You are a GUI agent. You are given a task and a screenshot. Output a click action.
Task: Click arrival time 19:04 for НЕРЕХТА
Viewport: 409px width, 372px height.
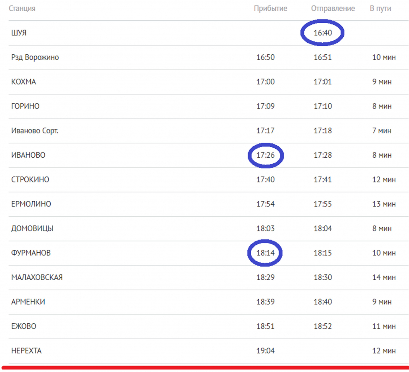click(x=266, y=351)
